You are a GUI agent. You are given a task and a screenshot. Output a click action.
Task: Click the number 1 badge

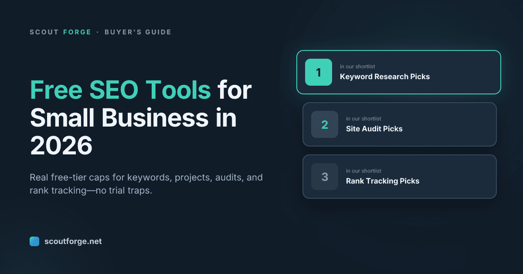tap(319, 72)
